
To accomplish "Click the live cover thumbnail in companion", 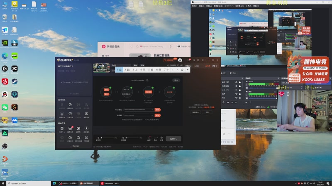I will 101,68.
